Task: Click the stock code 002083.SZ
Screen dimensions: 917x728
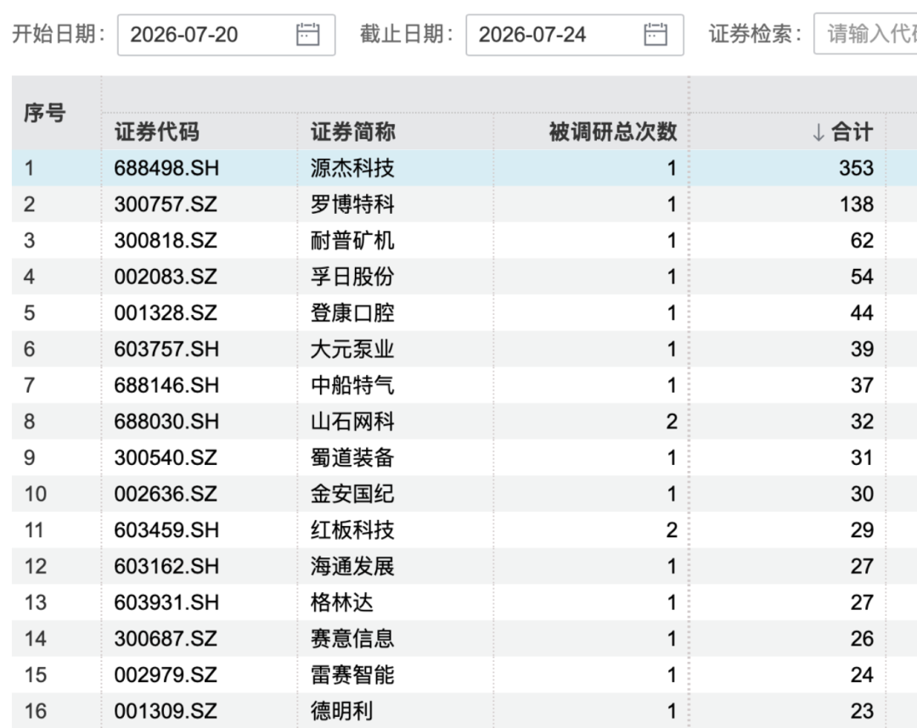Action: (166, 277)
